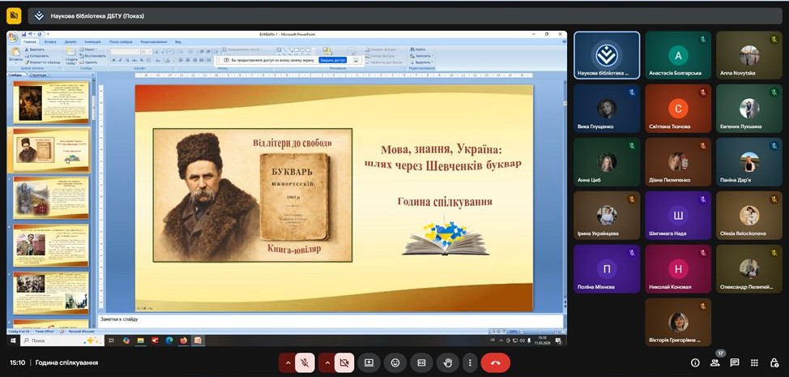This screenshot has height=377, width=789.
Task: Turn on captions with the captions icon
Action: point(420,362)
